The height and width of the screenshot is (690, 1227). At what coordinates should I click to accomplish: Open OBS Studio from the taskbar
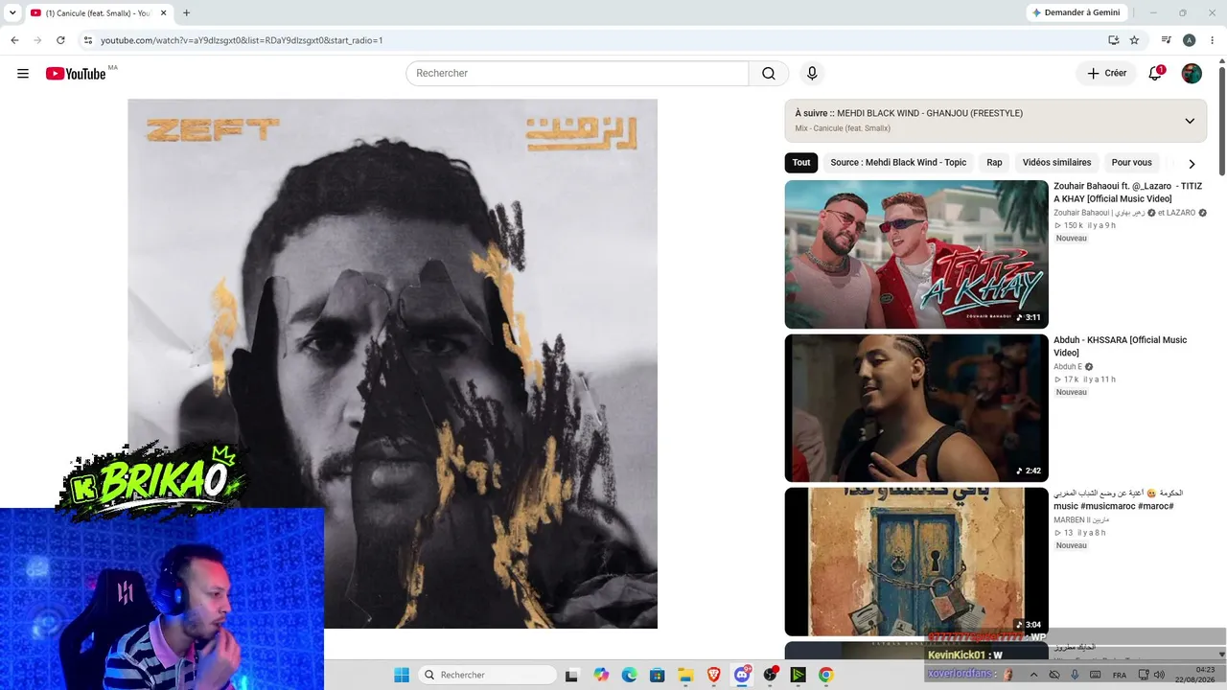(x=770, y=675)
